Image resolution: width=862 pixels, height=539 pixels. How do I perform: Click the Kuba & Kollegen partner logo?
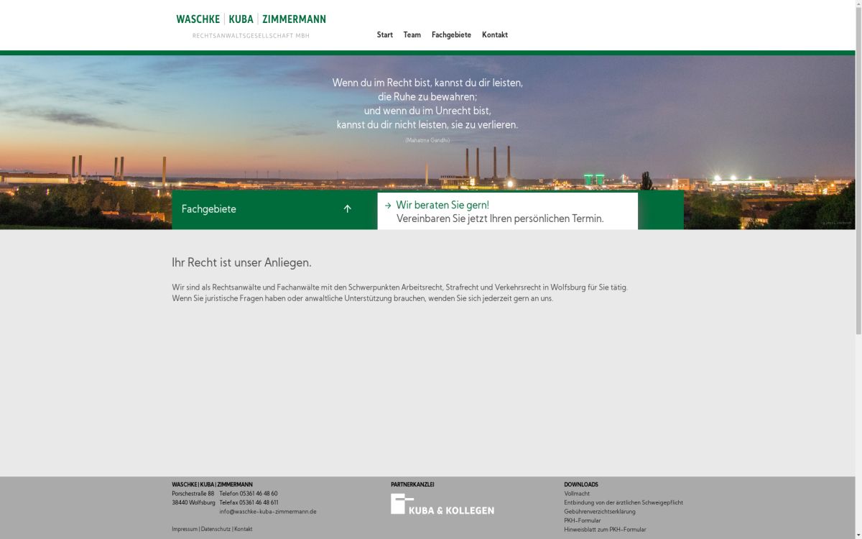pos(442,504)
